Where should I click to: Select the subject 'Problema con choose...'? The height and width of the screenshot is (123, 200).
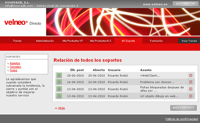tap(157, 82)
